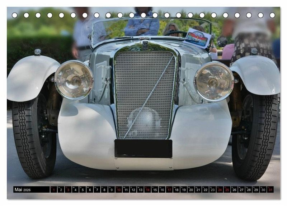Image resolution: width=287 pixels, height=206 pixels.
Task: Select red day 31 at strip end
Action: [x=270, y=190]
